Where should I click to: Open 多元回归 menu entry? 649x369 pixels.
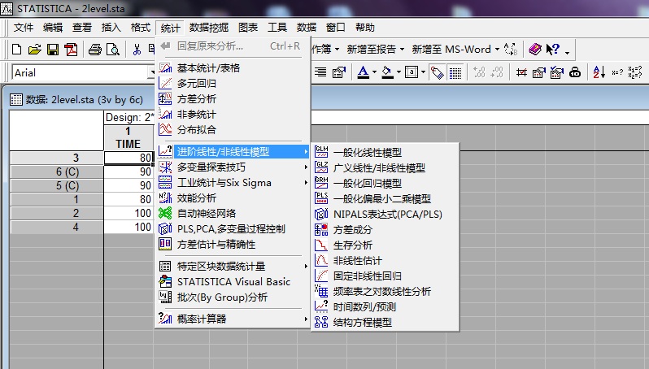[233, 83]
